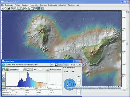Activate the hand pan tool
The image size is (130, 97).
click(x=5, y=8)
